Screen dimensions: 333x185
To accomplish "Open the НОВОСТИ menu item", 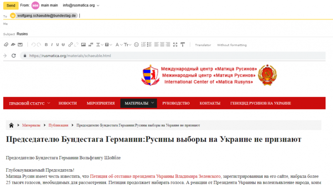I will point(67,104).
